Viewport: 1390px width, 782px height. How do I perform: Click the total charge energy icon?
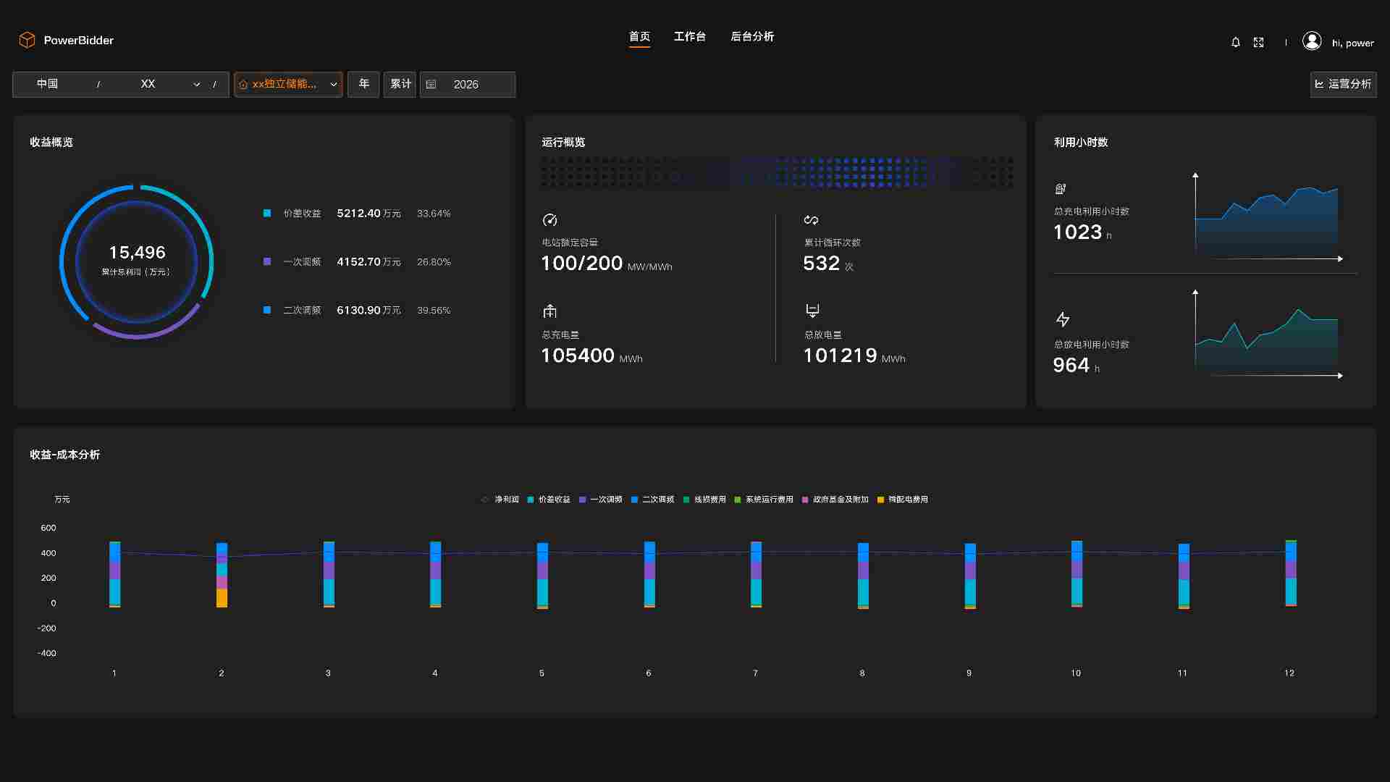[550, 311]
